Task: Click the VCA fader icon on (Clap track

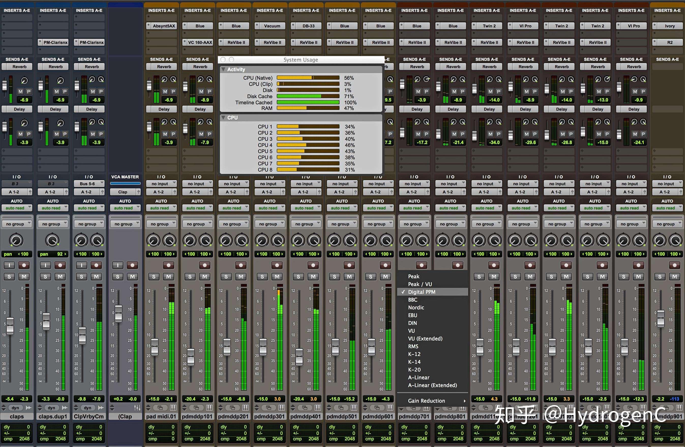Action: tap(137, 408)
